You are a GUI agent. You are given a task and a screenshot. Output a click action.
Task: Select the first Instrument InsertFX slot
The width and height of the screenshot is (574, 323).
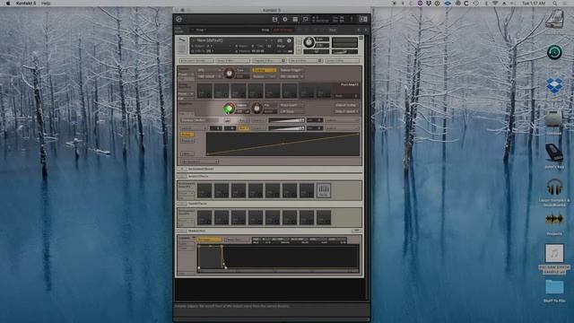[x=204, y=190]
